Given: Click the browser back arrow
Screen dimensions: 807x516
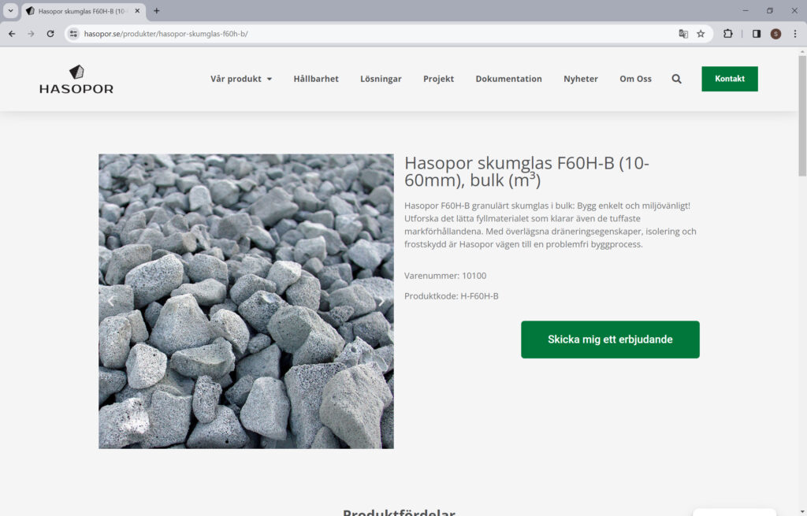Looking at the screenshot, I should click(12, 34).
